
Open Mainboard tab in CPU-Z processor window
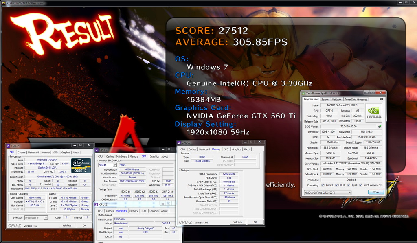[x=33, y=153]
